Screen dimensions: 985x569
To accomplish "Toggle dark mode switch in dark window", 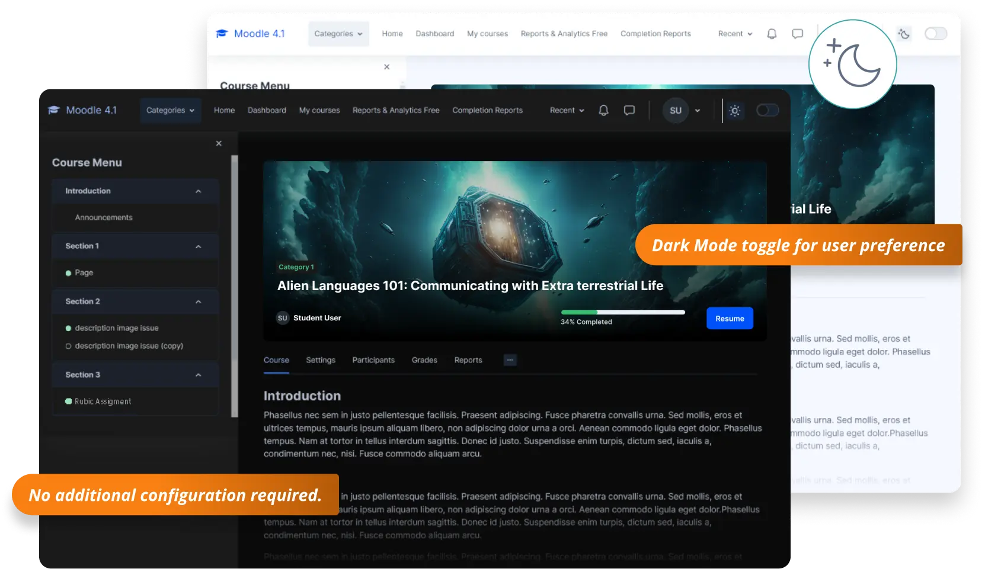I will [x=767, y=110].
